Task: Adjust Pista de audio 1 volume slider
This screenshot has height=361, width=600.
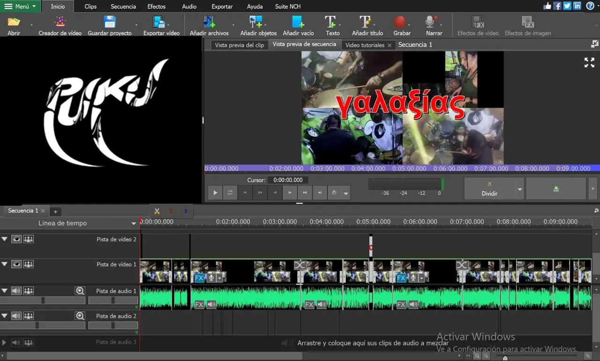Action: [x=43, y=300]
